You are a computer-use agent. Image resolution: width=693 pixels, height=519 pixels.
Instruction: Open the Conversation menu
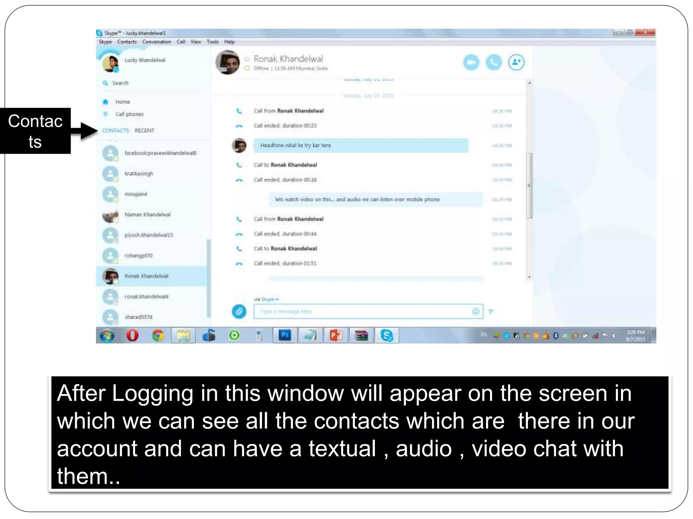click(157, 42)
